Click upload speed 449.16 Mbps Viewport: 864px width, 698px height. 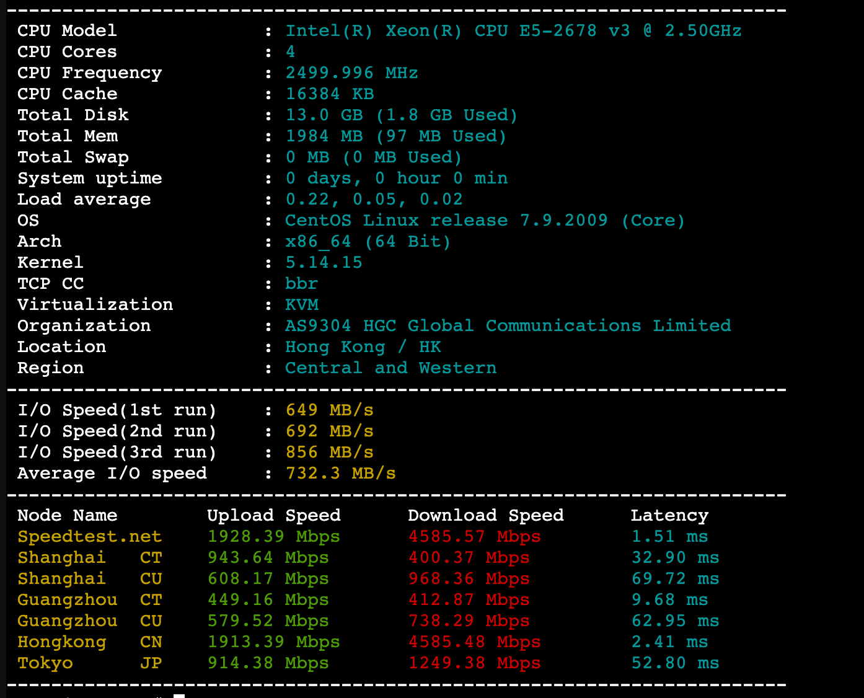268,600
